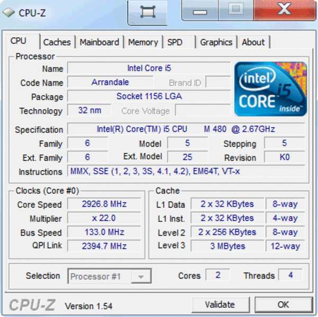Click the empty Core Voltage field
Screen dimensions: 318x317
point(203,110)
